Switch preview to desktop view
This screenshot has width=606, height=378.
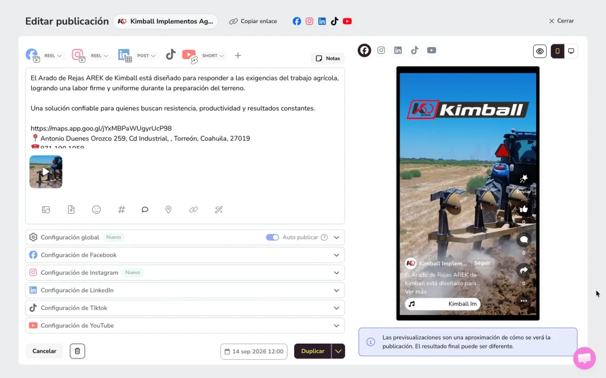click(x=571, y=51)
